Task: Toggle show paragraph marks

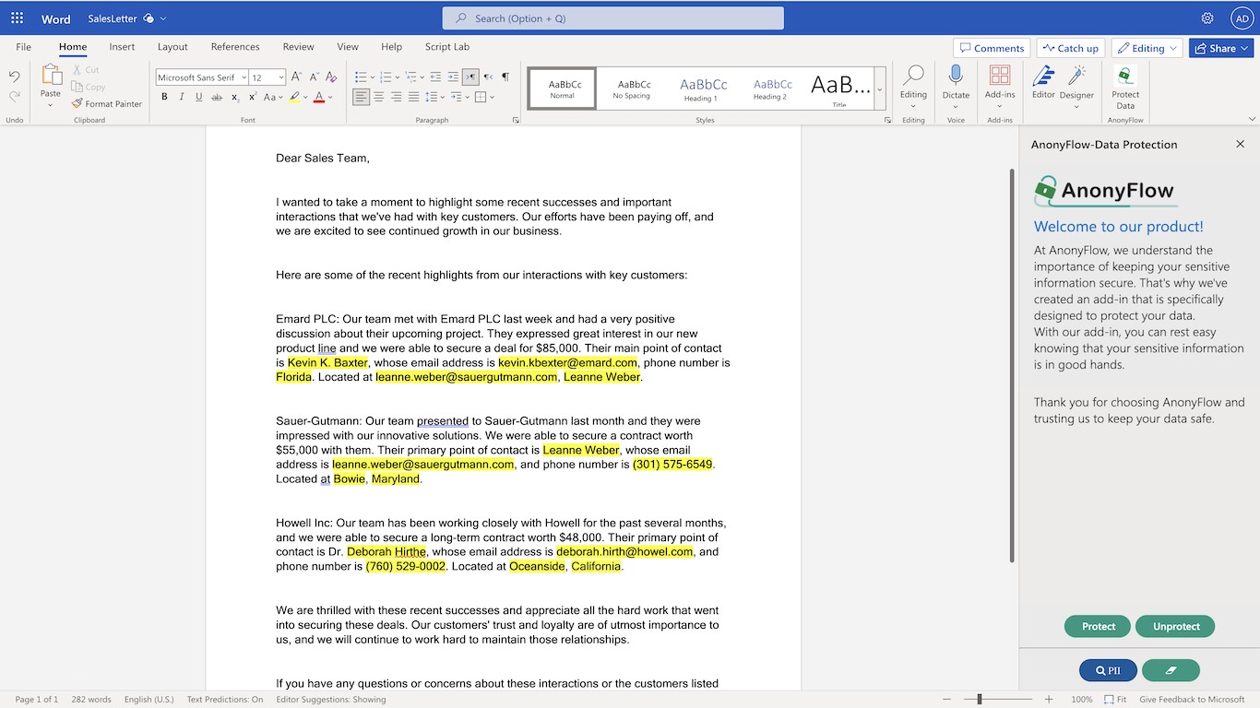Action: coord(505,77)
